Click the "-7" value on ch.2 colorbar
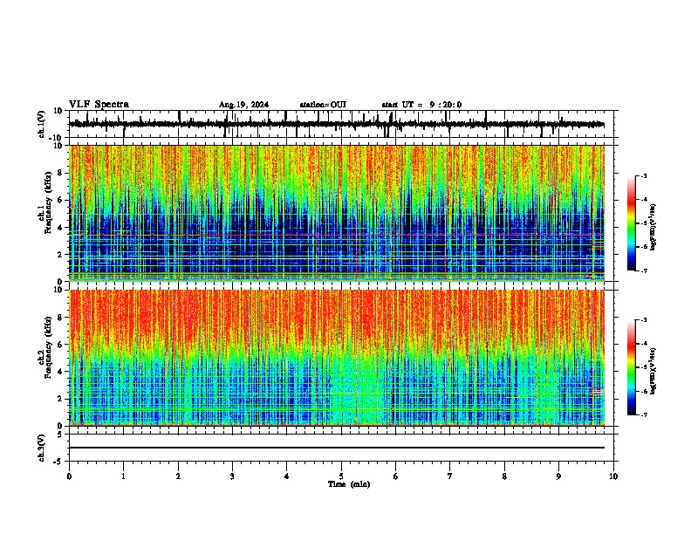The width and height of the screenshot is (691, 534). click(x=643, y=415)
